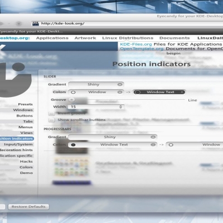The width and height of the screenshot is (223, 223).
Task: Select the Demo category
Action: click(x=26, y=173)
